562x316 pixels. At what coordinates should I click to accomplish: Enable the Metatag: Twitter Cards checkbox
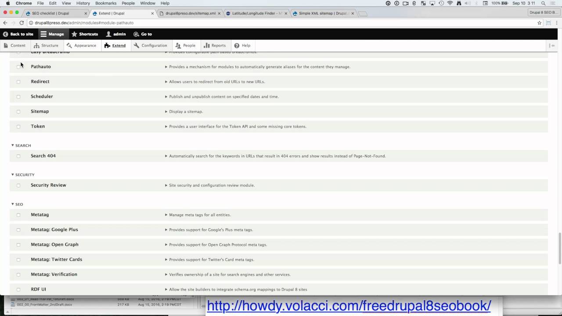18,259
